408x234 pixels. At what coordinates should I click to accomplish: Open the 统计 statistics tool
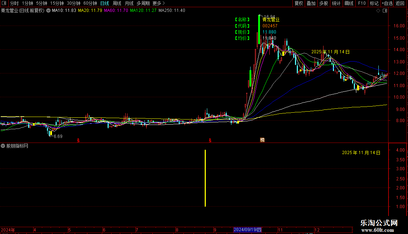point(336,3)
